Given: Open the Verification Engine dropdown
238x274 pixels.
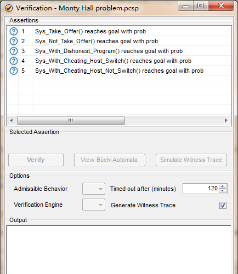Looking at the screenshot, I should point(94,205).
